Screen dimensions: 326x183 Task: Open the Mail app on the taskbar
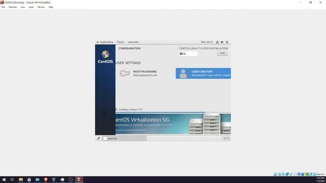click(37, 179)
